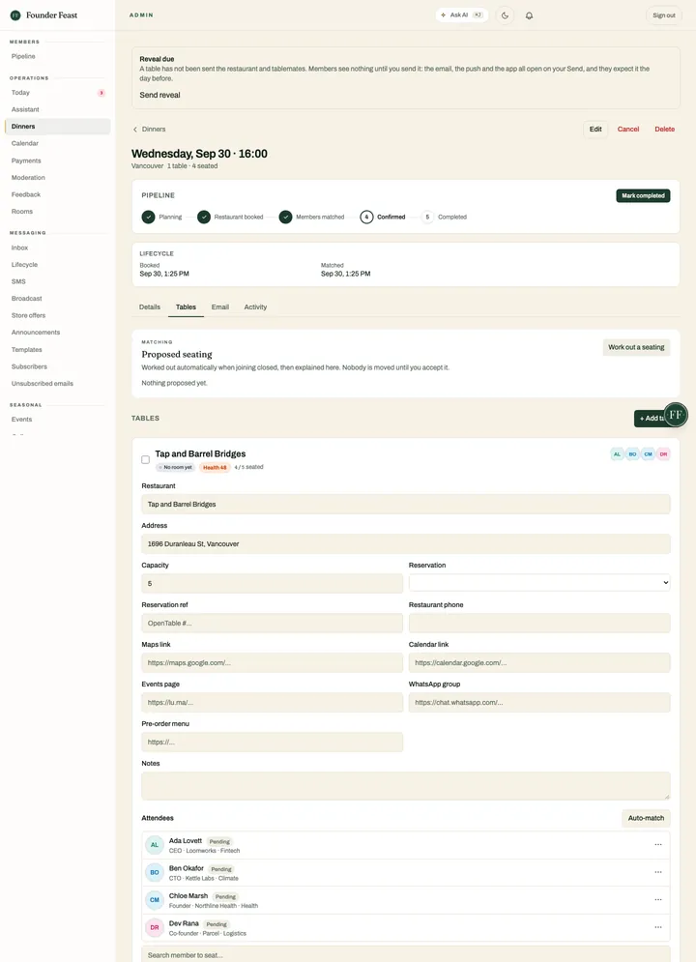The height and width of the screenshot is (962, 696).
Task: Switch to the Email tab
Action: coord(220,306)
